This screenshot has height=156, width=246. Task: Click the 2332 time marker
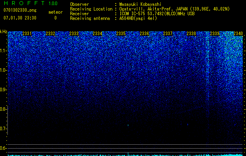pyautogui.click(x=50, y=34)
